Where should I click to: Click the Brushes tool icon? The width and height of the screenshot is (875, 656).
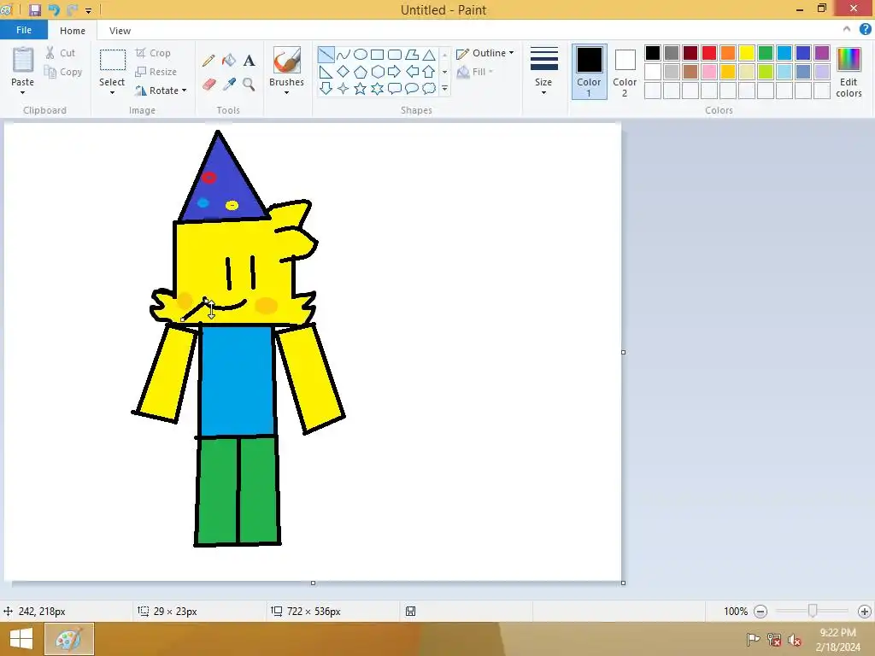[287, 60]
